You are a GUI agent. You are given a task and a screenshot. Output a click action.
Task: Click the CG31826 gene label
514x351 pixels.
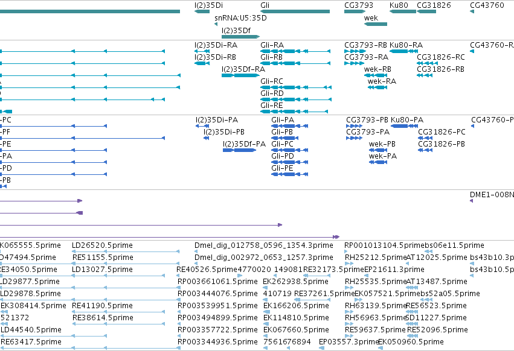(x=434, y=5)
